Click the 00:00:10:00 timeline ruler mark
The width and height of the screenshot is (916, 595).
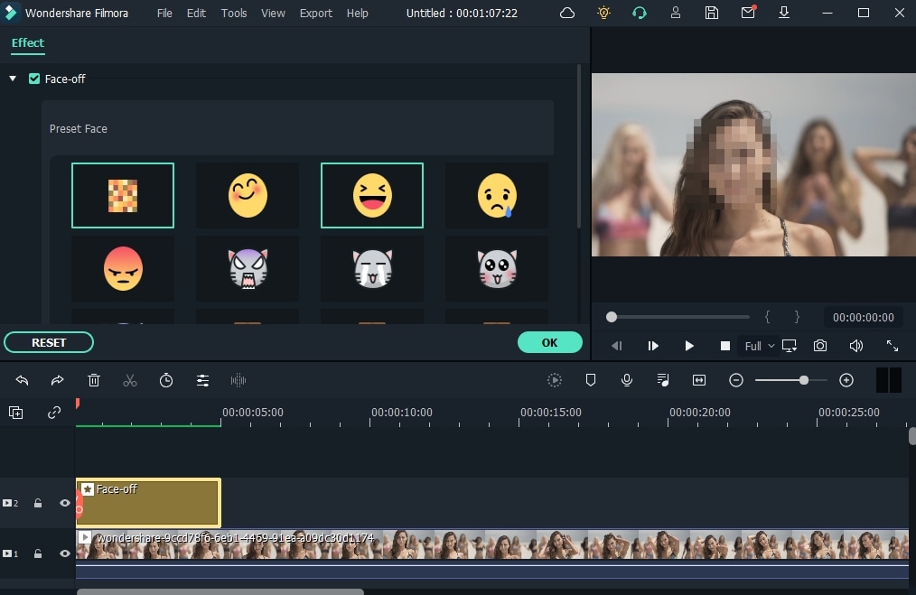402,413
